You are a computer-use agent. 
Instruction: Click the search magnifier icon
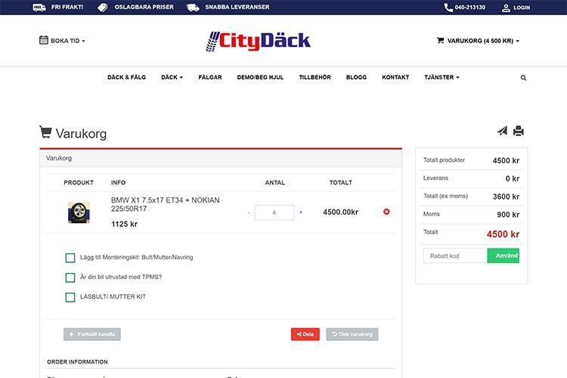pos(523,78)
